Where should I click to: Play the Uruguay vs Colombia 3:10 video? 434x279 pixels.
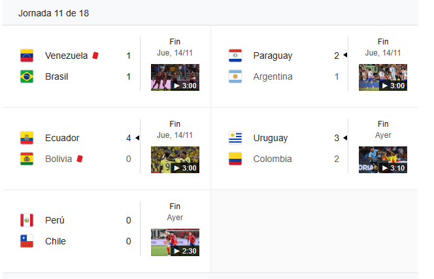[x=383, y=159]
